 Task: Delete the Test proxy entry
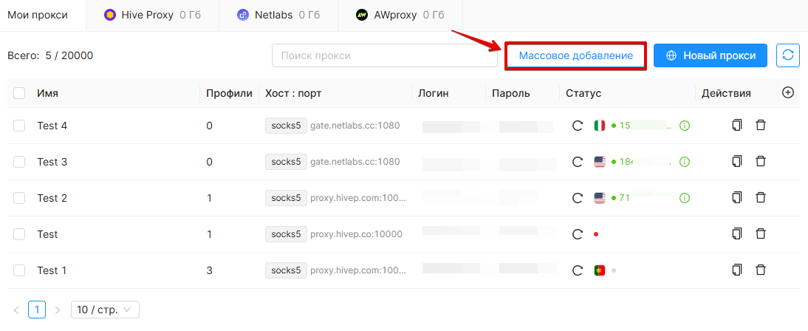760,233
